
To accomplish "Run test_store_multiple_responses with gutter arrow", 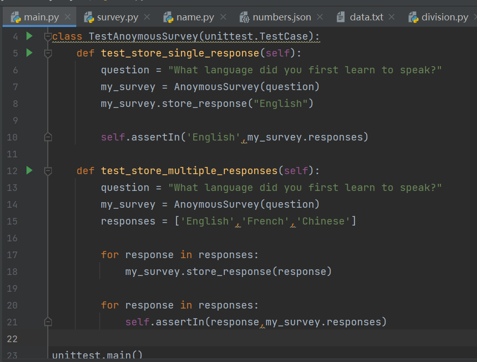I will [x=29, y=171].
